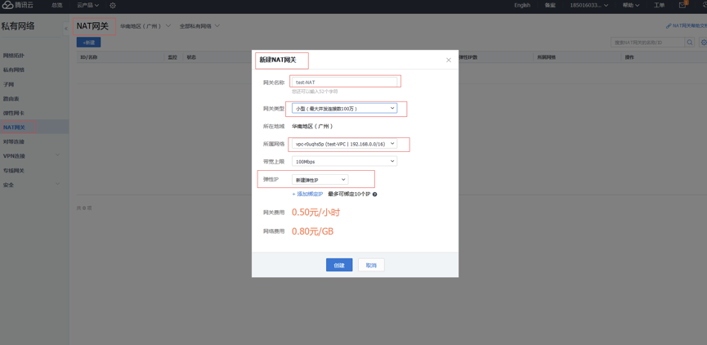Click the help icon beside 最多可绑定10个IP
707x345 pixels.
[x=375, y=195]
